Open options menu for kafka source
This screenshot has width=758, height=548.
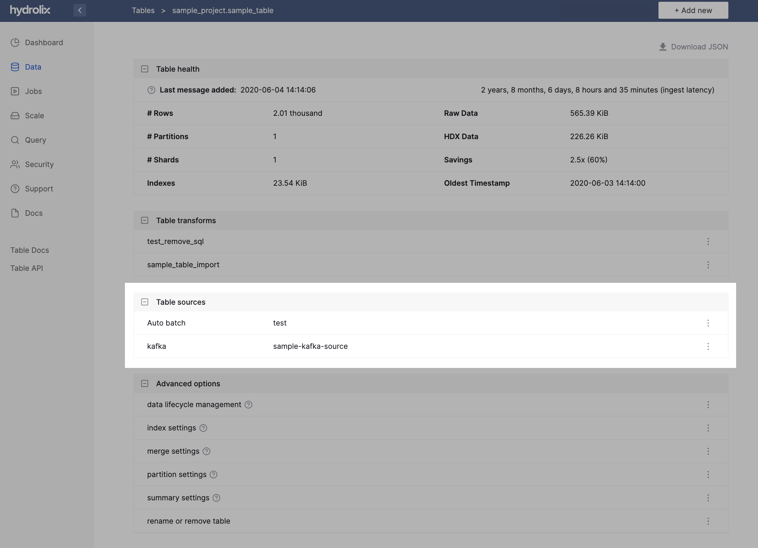(708, 346)
